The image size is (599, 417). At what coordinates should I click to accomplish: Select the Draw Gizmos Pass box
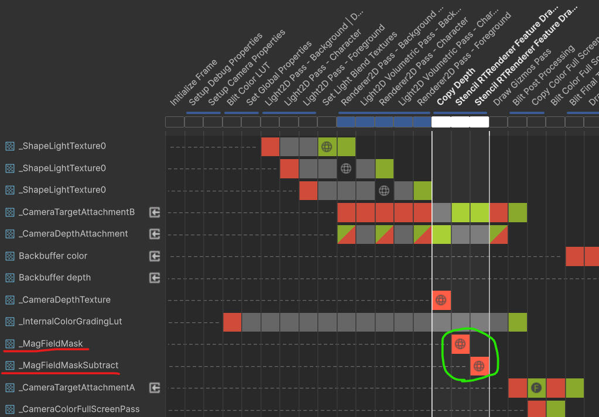coord(498,122)
